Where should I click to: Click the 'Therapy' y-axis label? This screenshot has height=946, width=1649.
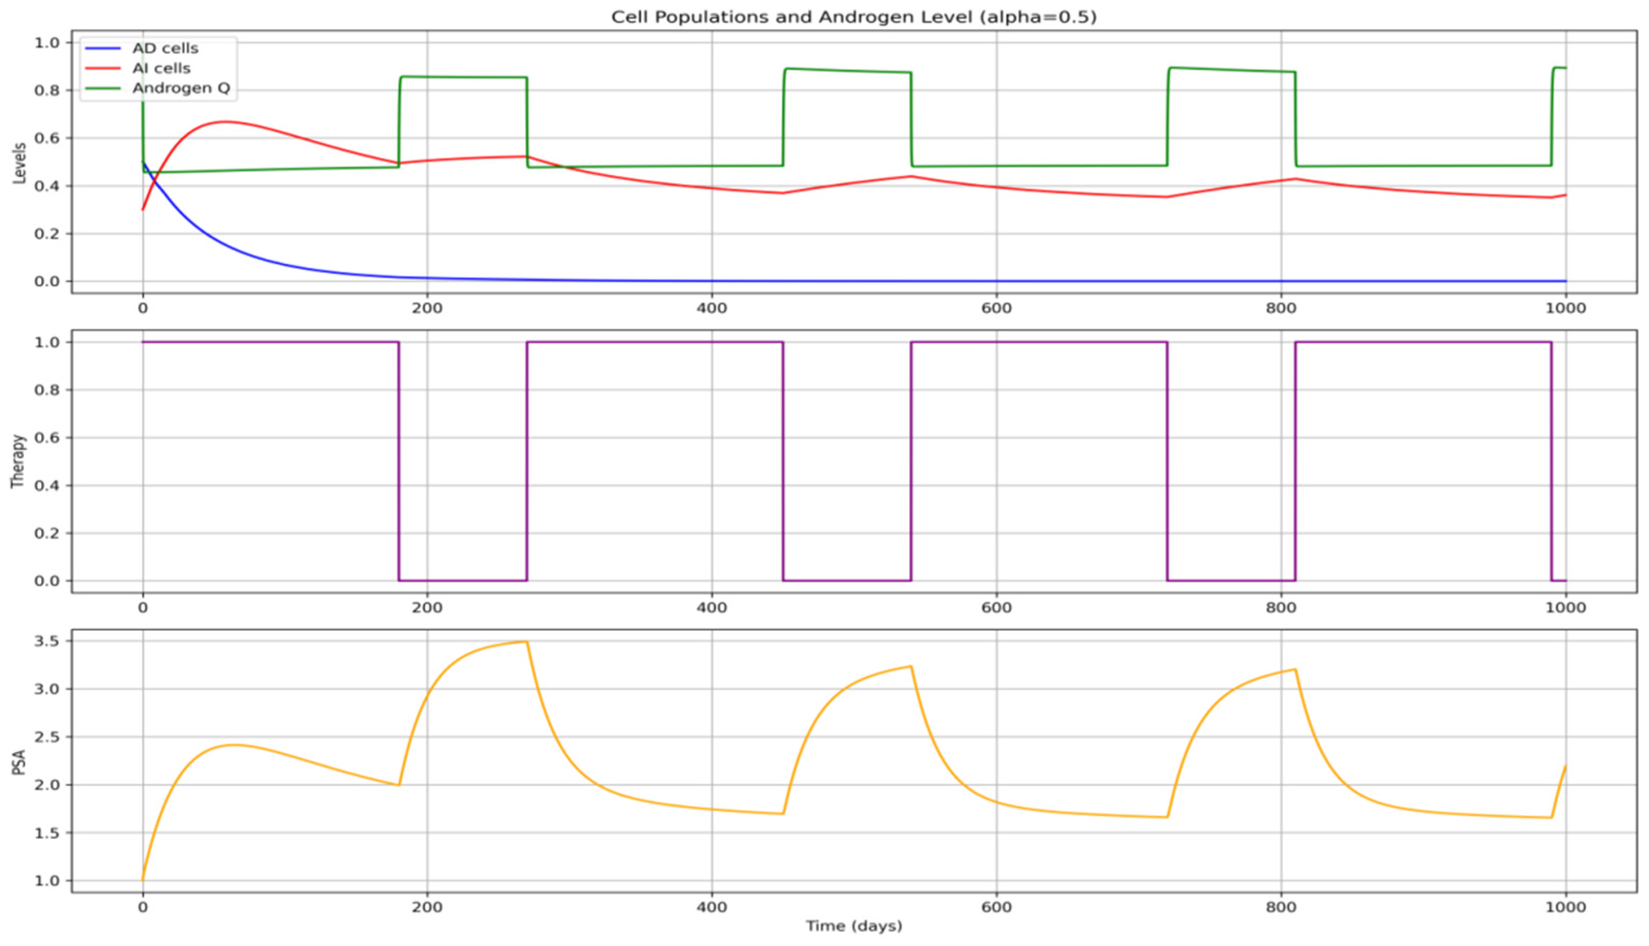pyautogui.click(x=18, y=461)
